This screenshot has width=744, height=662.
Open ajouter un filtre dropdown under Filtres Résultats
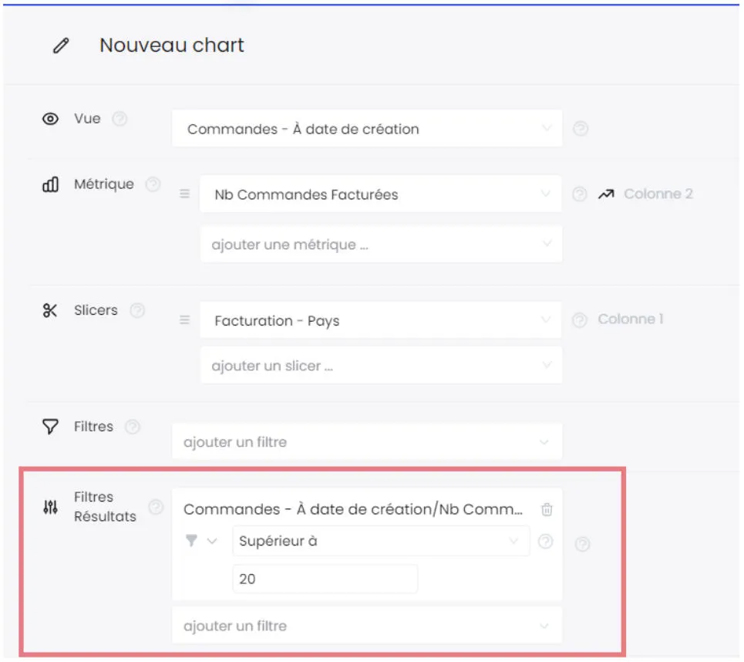click(367, 626)
